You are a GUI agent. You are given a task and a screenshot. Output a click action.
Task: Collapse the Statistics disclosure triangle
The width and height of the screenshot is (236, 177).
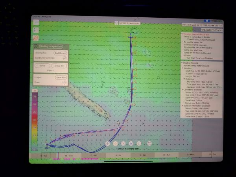coord(184,79)
